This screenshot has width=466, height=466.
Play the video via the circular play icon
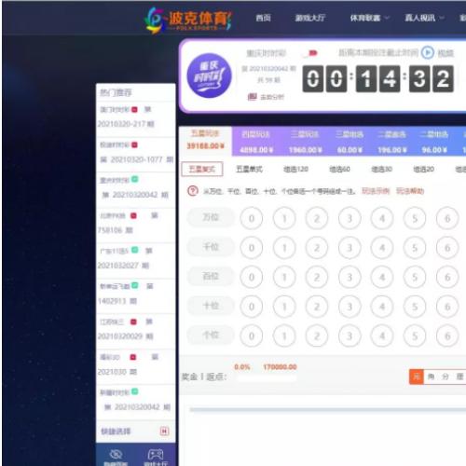click(x=428, y=52)
